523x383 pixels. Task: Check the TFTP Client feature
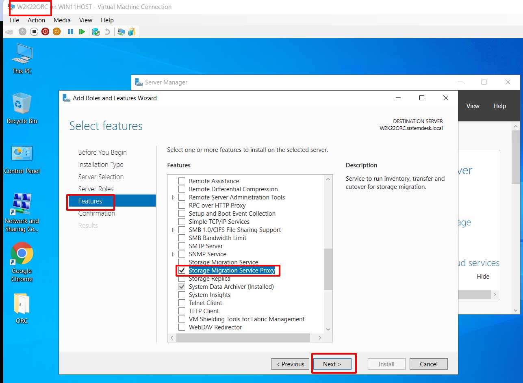182,311
